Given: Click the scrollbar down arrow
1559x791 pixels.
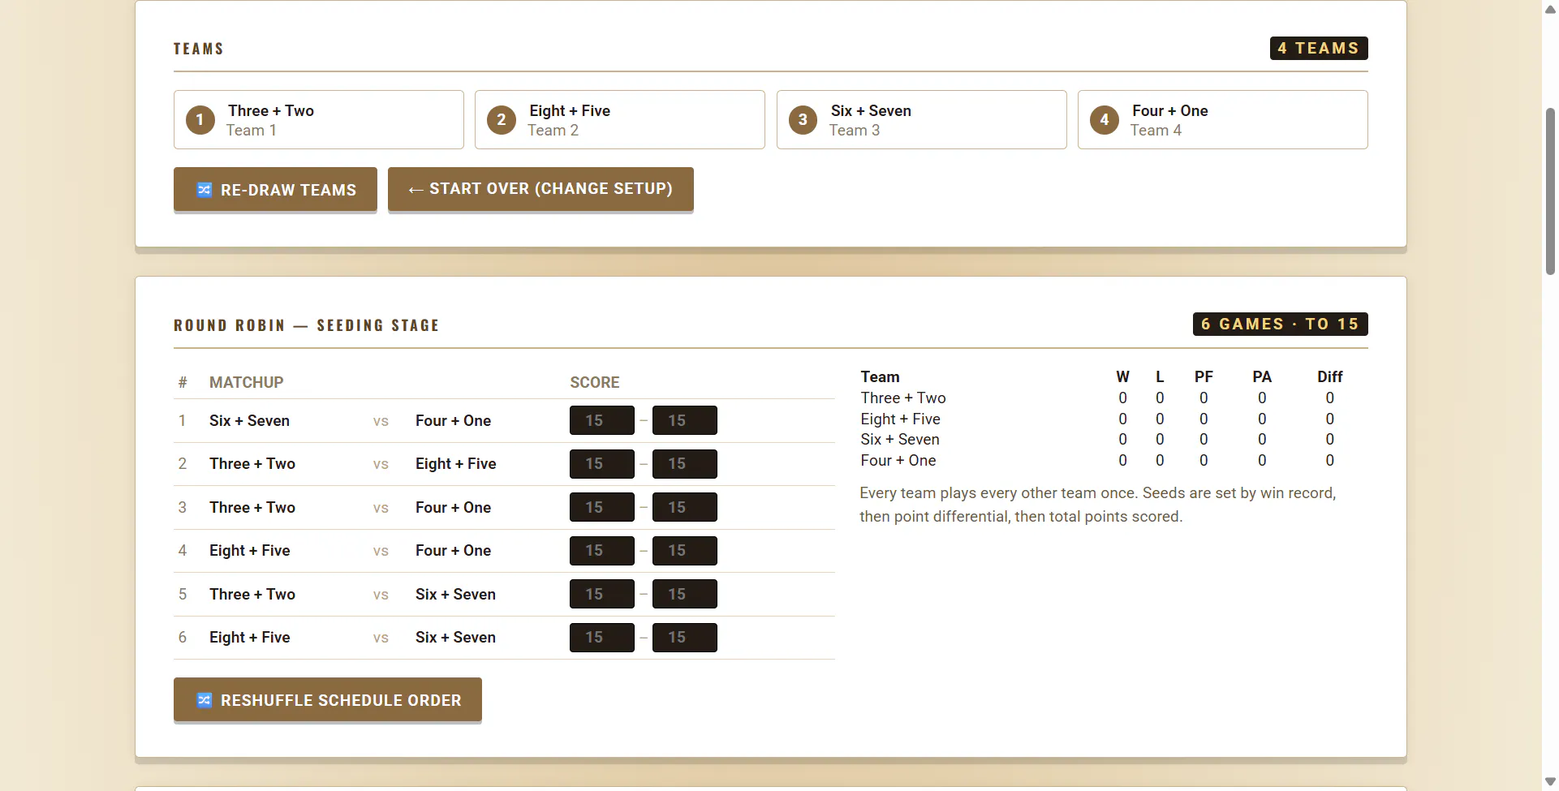Looking at the screenshot, I should [x=1550, y=782].
